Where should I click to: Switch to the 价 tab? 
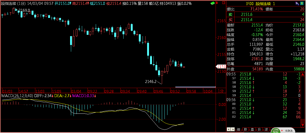pos(259,129)
